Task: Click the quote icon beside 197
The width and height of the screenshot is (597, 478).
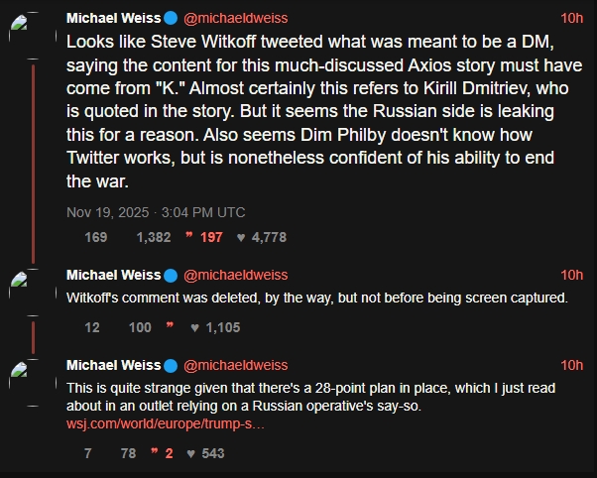Action: (x=188, y=237)
